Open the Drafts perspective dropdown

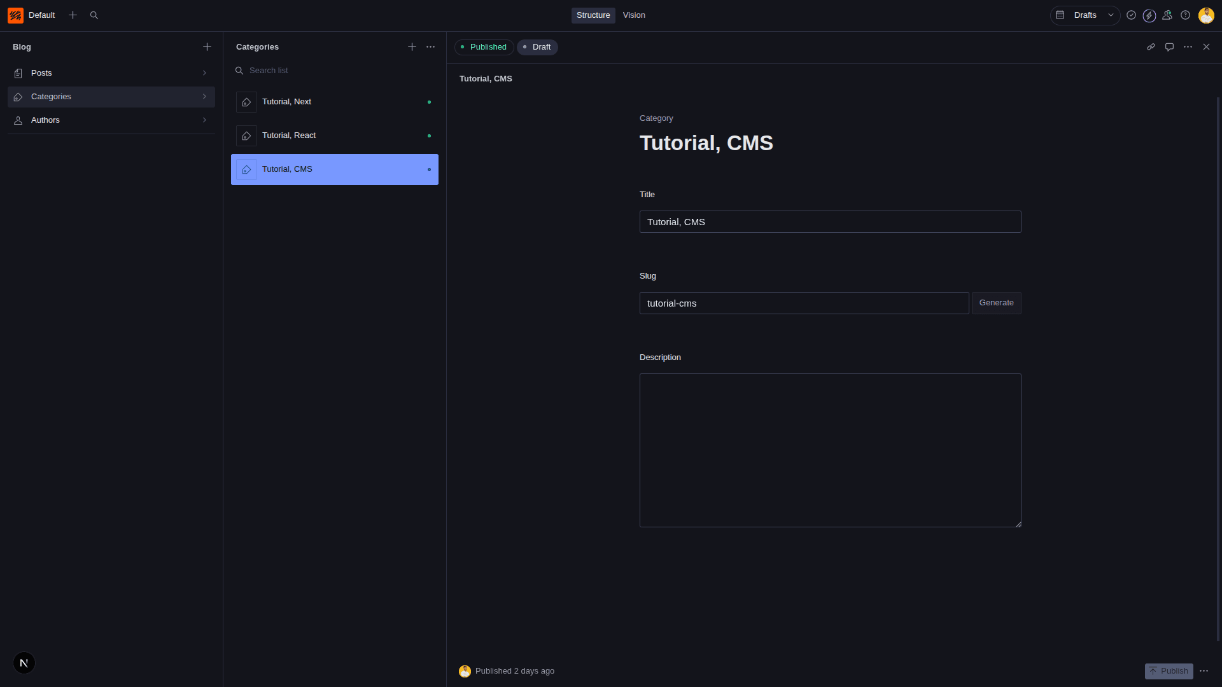(x=1085, y=15)
